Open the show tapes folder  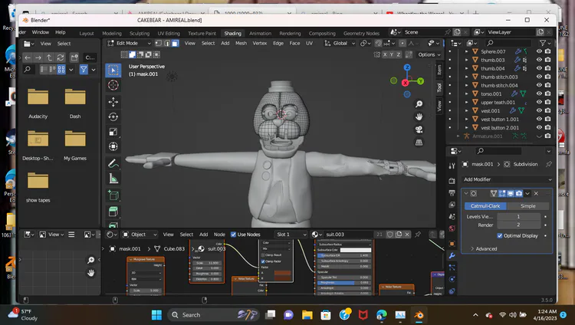tap(38, 188)
